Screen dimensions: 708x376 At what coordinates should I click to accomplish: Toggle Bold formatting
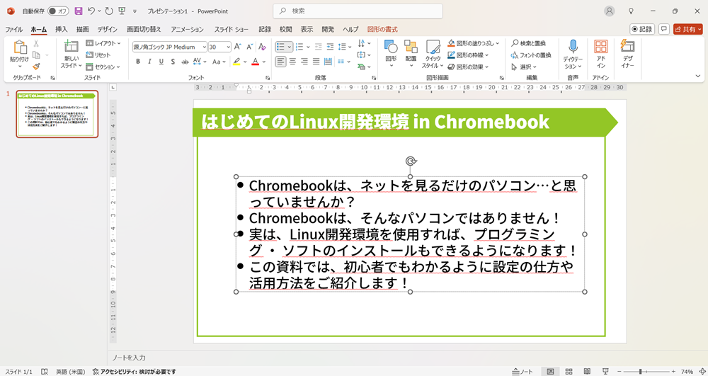pyautogui.click(x=138, y=62)
